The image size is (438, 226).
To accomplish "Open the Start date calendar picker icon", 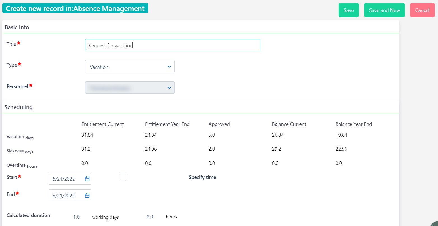I will point(88,178).
